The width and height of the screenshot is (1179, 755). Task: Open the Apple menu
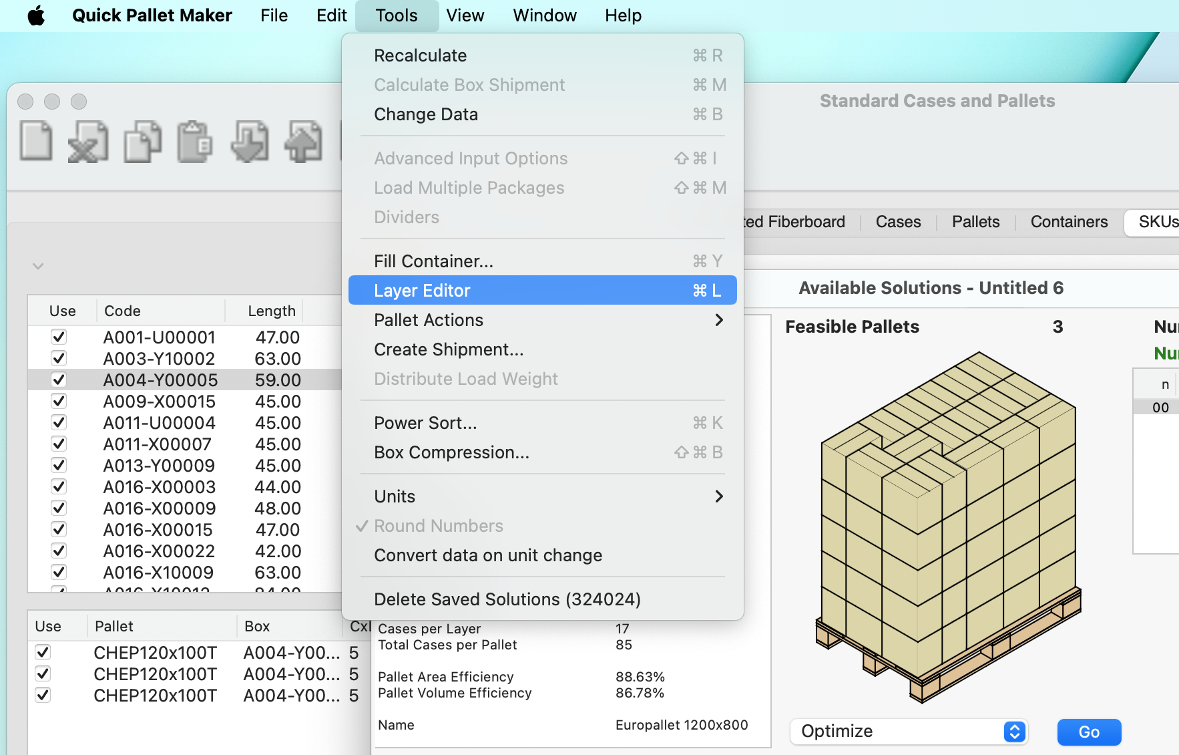(36, 15)
